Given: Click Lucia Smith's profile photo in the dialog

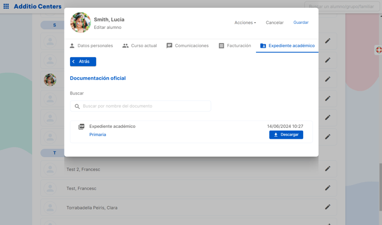Looking at the screenshot, I should (81, 22).
